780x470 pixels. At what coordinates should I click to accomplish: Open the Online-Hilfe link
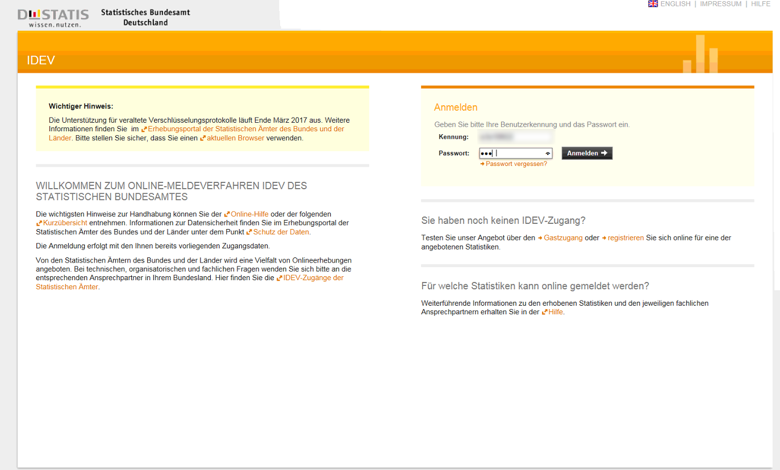247,214
